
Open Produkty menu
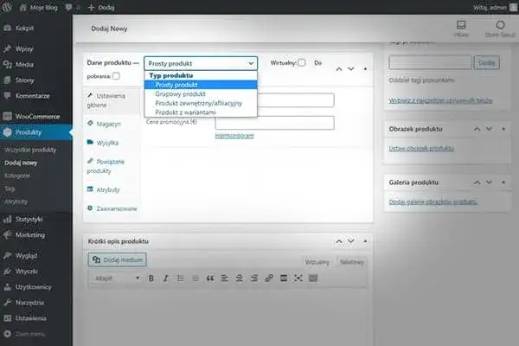point(36,132)
